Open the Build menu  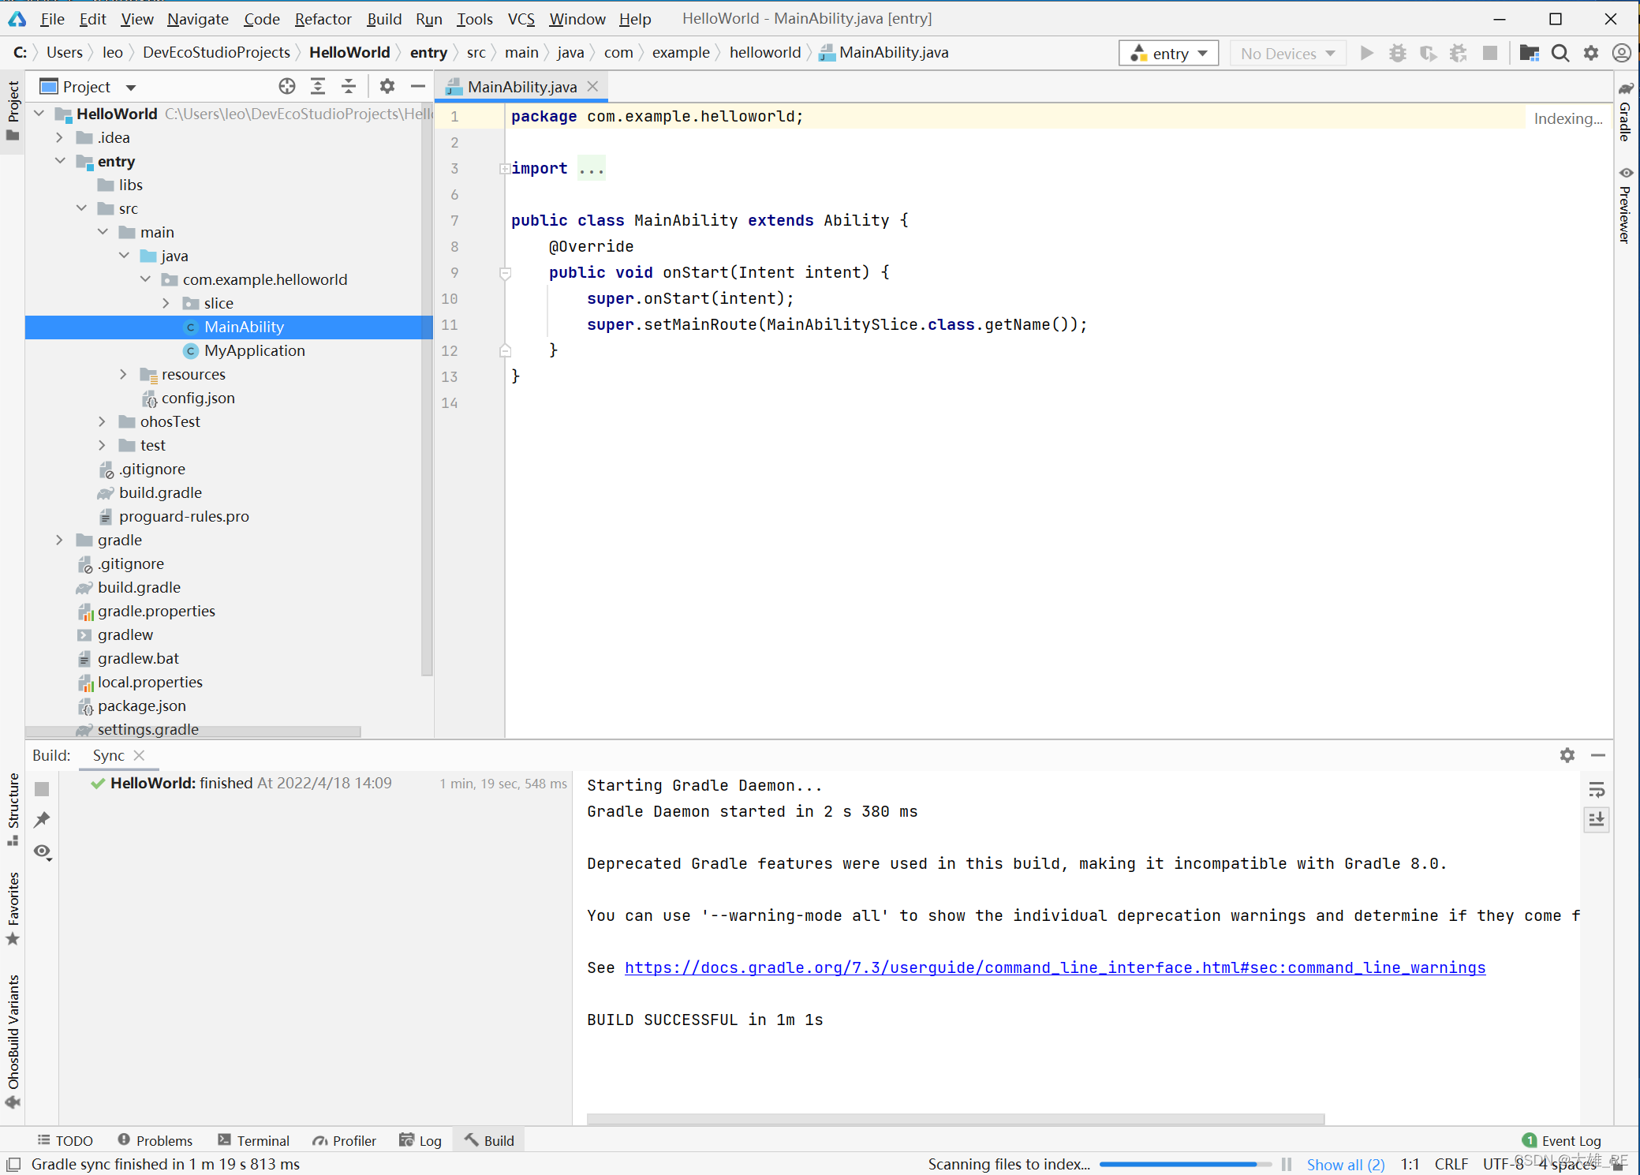coord(384,18)
